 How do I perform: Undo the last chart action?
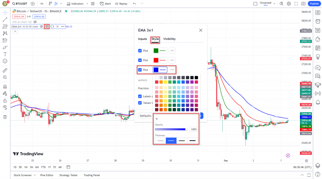pyautogui.click(x=135, y=4)
